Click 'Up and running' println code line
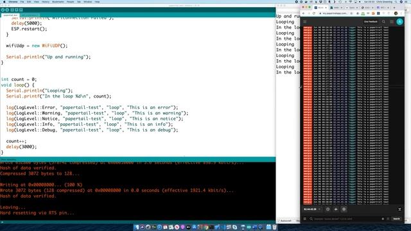 pos(48,57)
